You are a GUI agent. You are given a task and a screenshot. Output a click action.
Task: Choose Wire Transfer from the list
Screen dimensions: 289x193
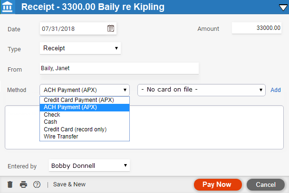point(61,137)
